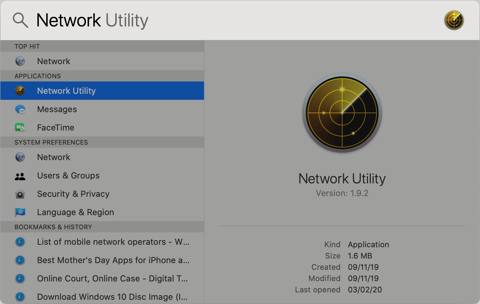The width and height of the screenshot is (480, 304).
Task: Open the List of mobile network operators bookmark
Action: 113,242
